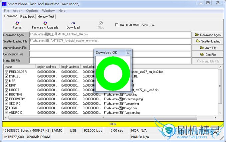Viewport: 226px width, 142px height.
Task: Uncheck the RECOVERY partition checkbox
Action: pos(7,99)
